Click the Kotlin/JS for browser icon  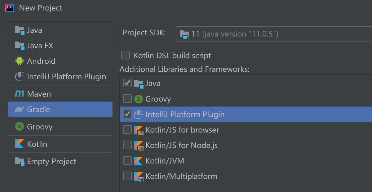pyautogui.click(x=139, y=129)
